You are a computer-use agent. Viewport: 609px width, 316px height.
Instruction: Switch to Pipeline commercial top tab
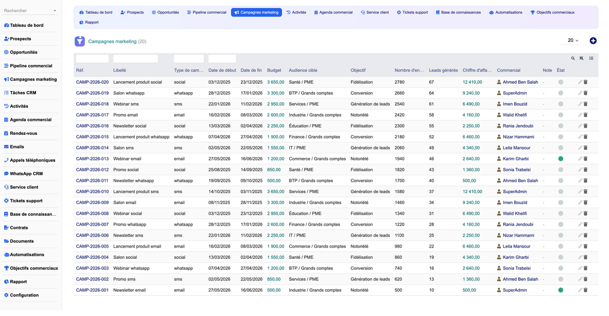207,12
